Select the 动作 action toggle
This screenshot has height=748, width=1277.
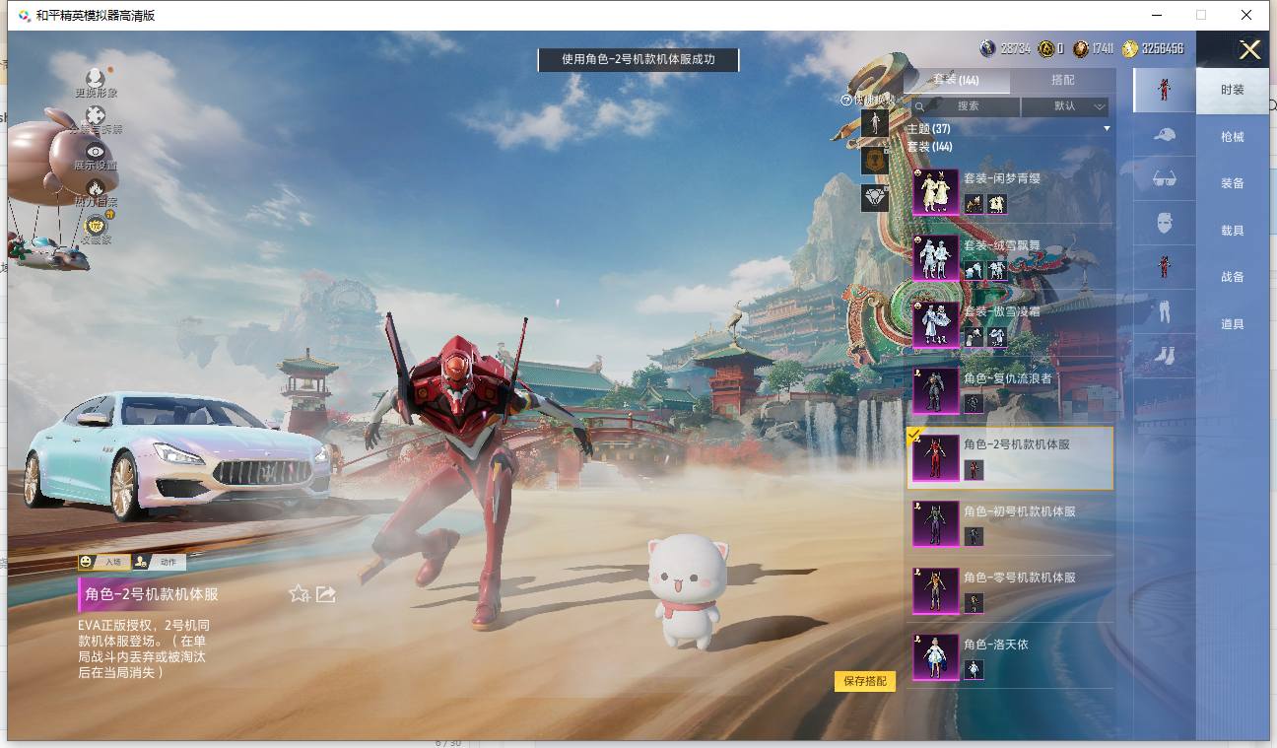point(159,562)
